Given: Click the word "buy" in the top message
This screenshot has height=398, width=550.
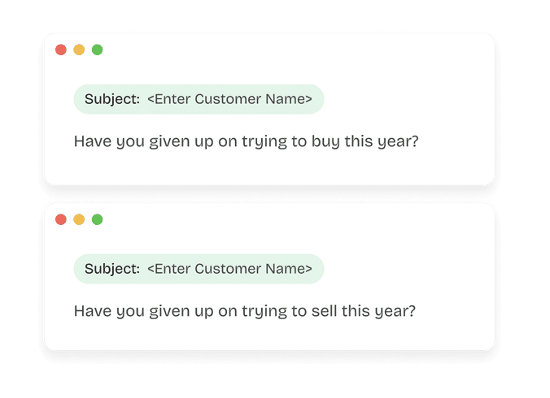Looking at the screenshot, I should pos(325,141).
